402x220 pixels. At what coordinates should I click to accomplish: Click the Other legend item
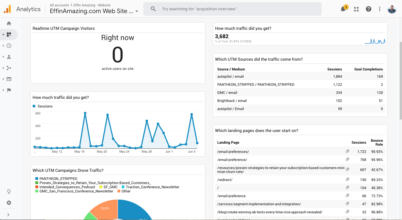[x=124, y=191]
